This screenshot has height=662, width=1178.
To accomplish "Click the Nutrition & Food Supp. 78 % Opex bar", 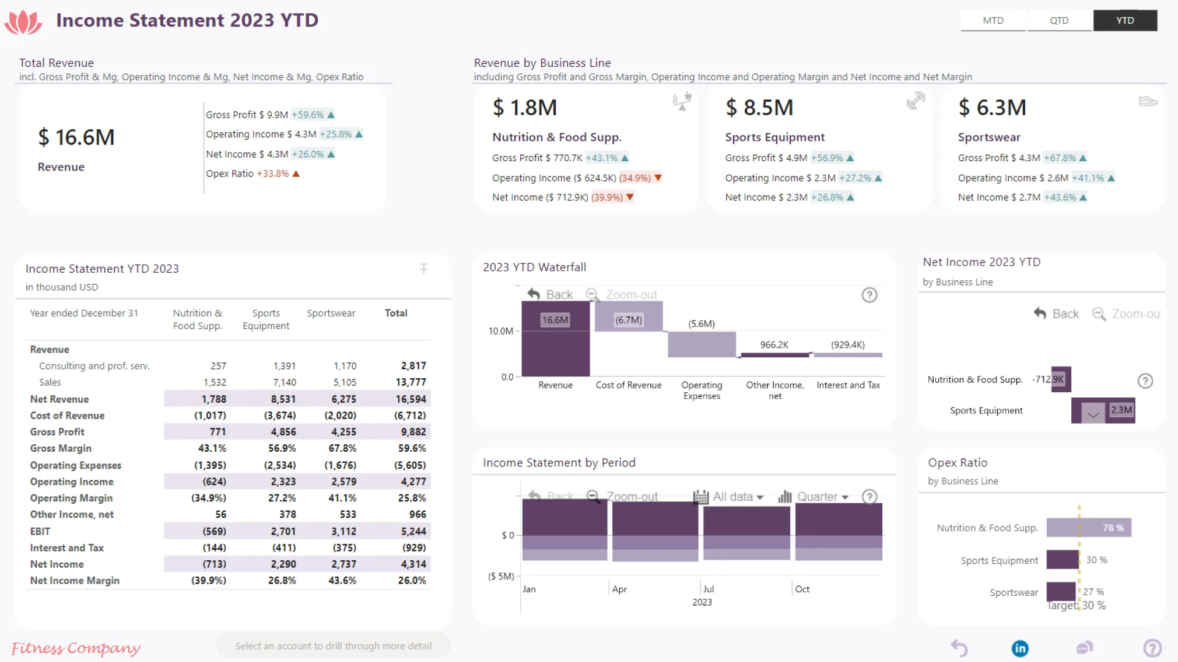I will [1088, 528].
